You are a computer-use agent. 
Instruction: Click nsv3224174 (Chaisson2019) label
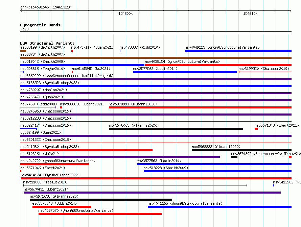point(46,125)
